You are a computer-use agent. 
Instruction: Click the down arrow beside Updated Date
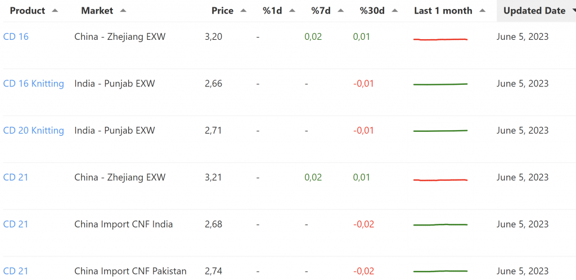coord(573,11)
